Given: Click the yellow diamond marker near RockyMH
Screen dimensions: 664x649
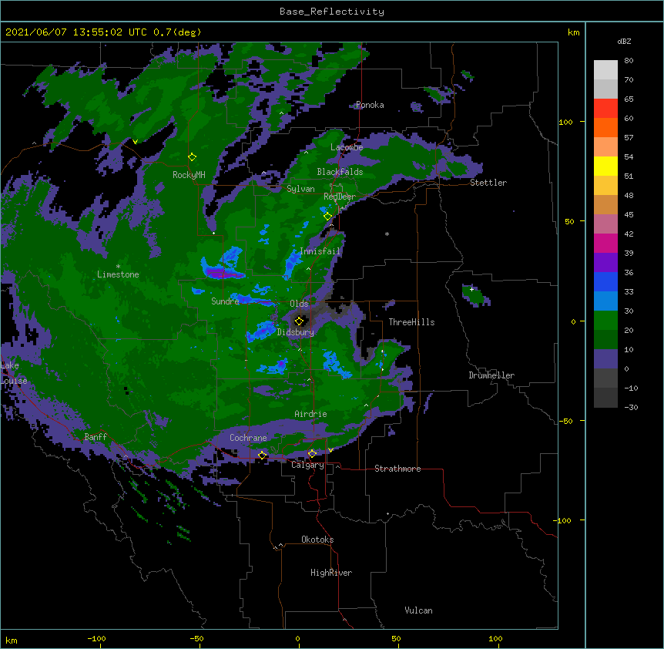Looking at the screenshot, I should pyautogui.click(x=193, y=157).
